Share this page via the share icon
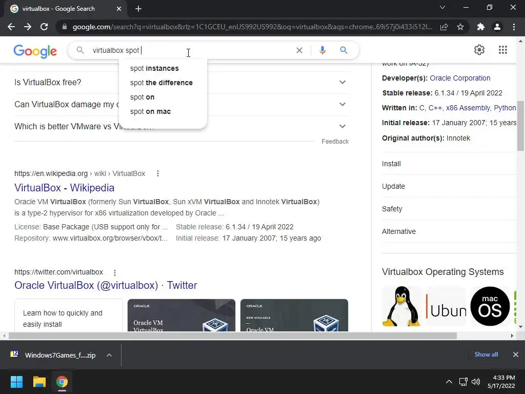The image size is (525, 394). 444,27
